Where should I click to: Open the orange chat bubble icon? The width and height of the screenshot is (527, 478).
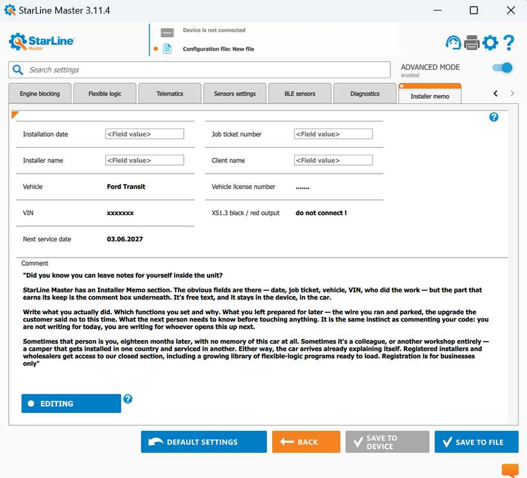tap(510, 470)
